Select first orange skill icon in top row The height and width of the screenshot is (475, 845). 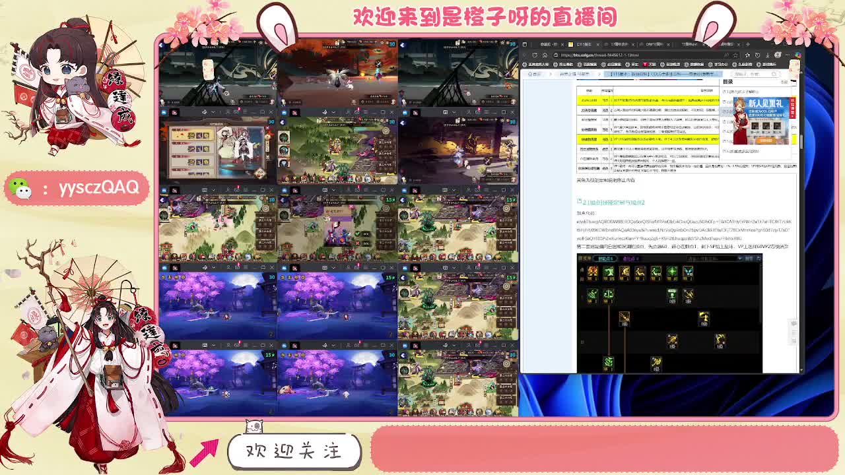(593, 271)
